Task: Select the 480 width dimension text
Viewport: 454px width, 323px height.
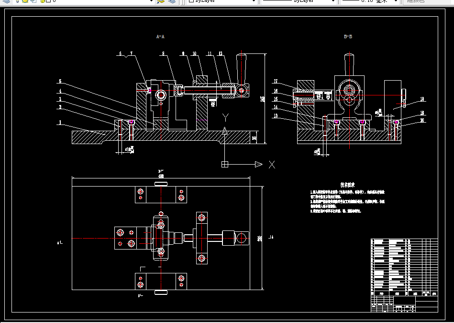Action: tap(161, 176)
